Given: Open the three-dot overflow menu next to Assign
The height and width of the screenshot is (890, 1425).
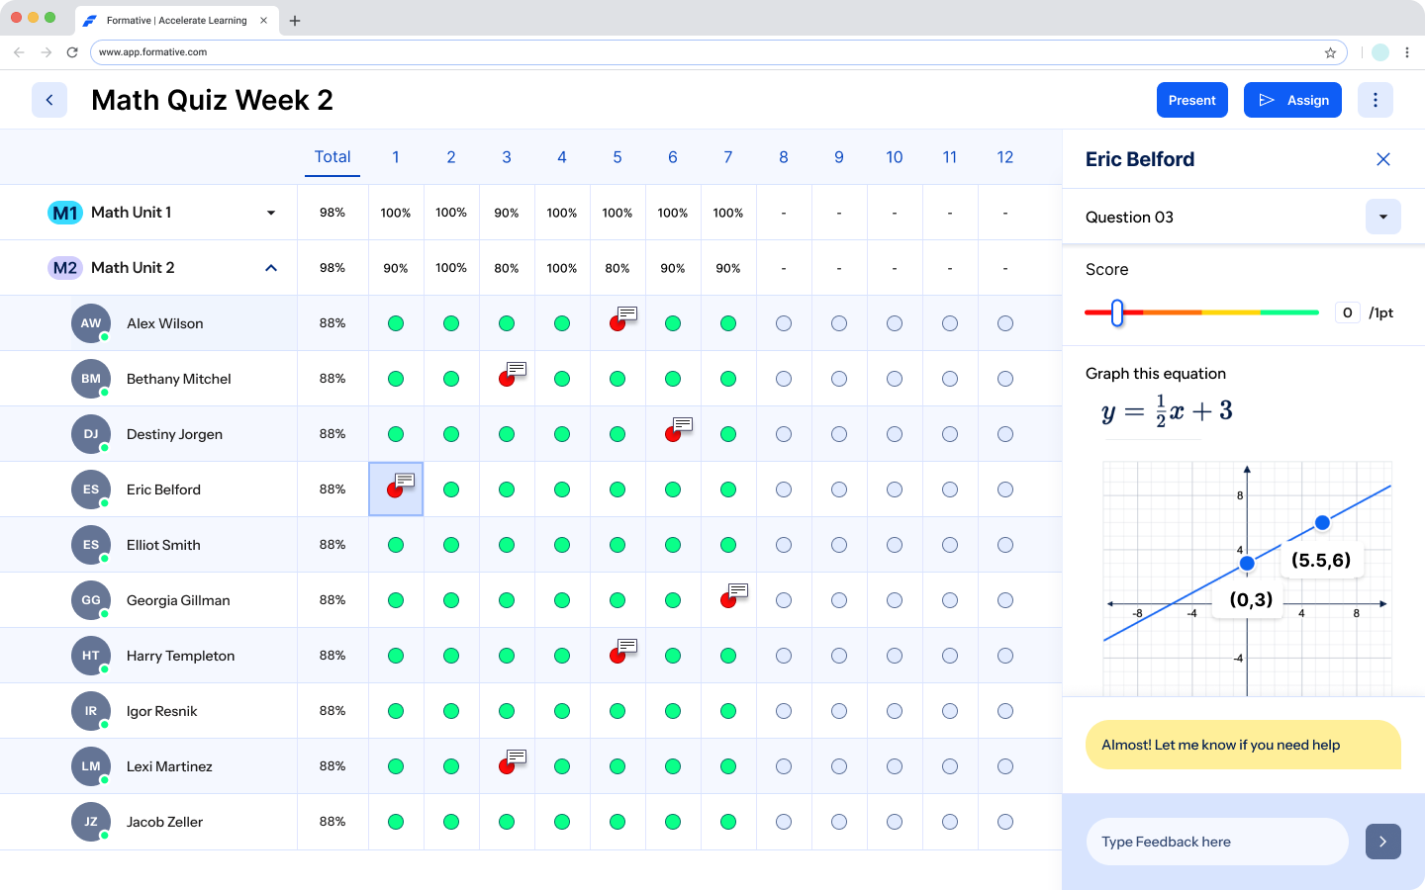Looking at the screenshot, I should click(1375, 99).
